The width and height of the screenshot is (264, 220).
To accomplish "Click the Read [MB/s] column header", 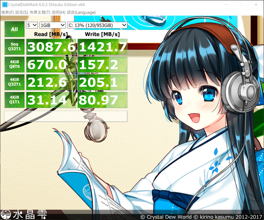I will coord(51,34).
